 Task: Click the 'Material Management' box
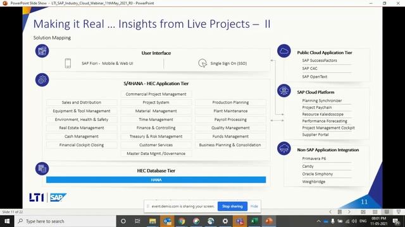point(156,111)
